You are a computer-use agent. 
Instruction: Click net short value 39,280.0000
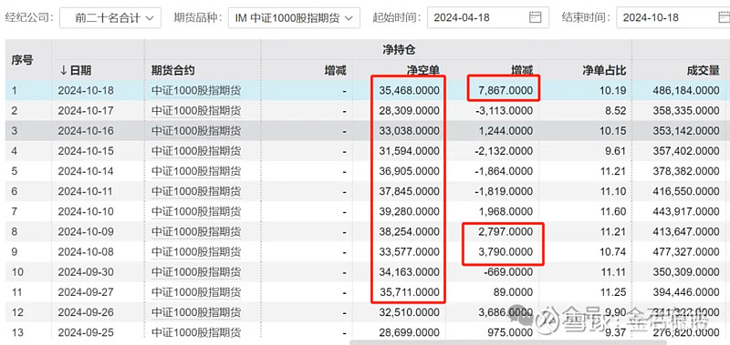click(409, 212)
